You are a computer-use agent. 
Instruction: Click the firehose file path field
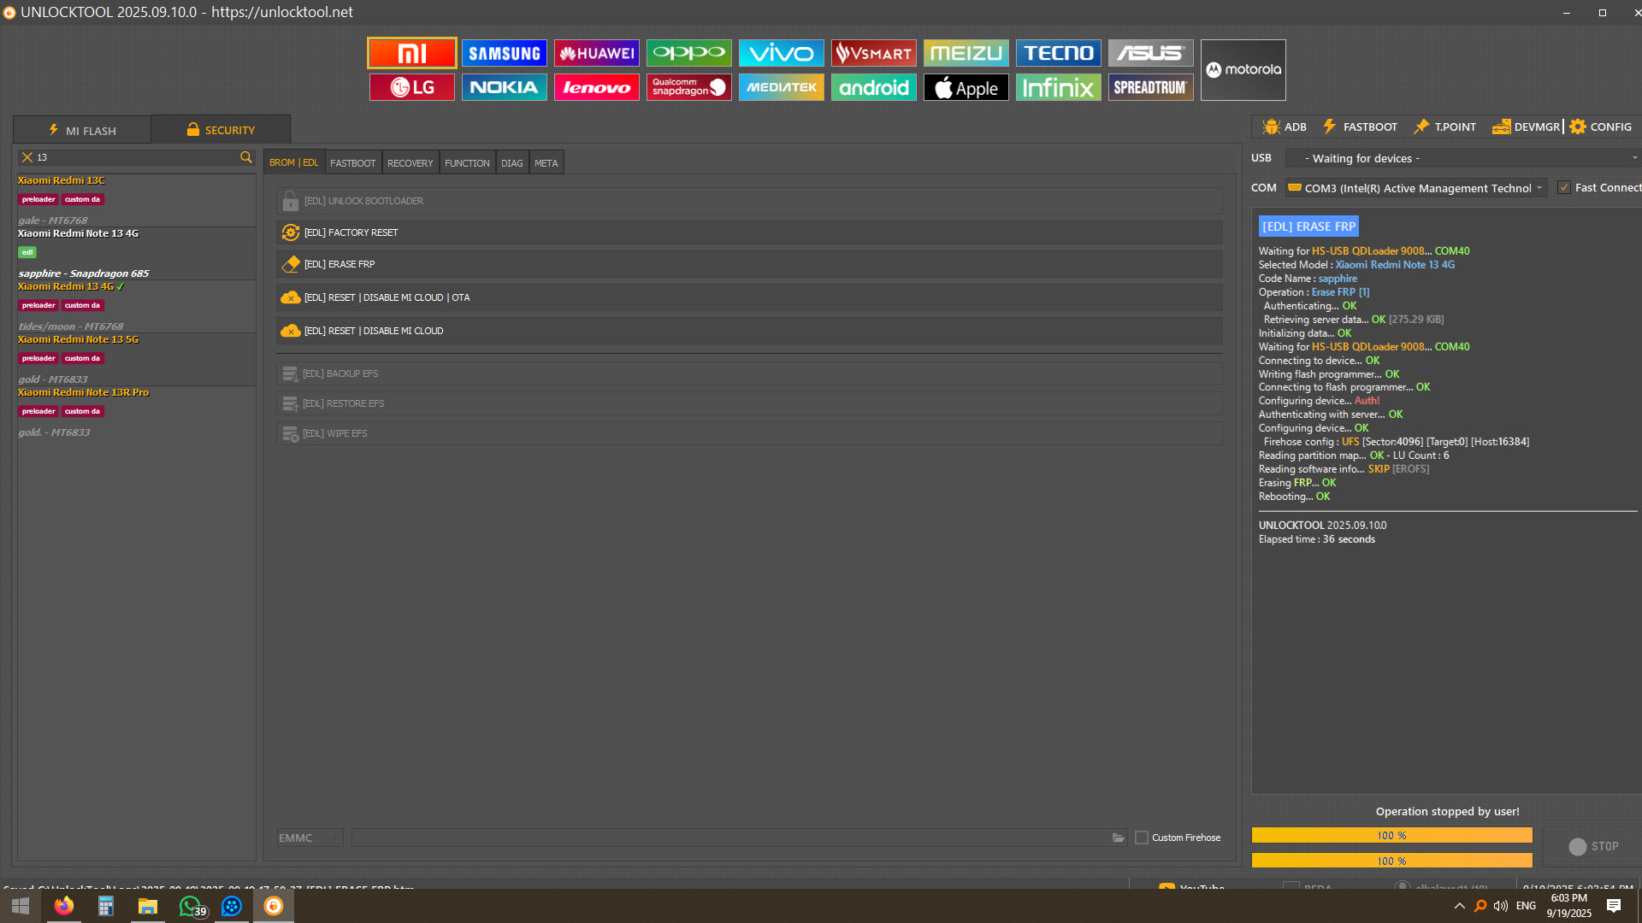pyautogui.click(x=731, y=838)
